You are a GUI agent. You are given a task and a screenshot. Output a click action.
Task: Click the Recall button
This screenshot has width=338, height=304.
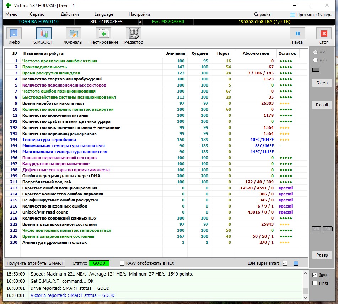[x=322, y=105]
